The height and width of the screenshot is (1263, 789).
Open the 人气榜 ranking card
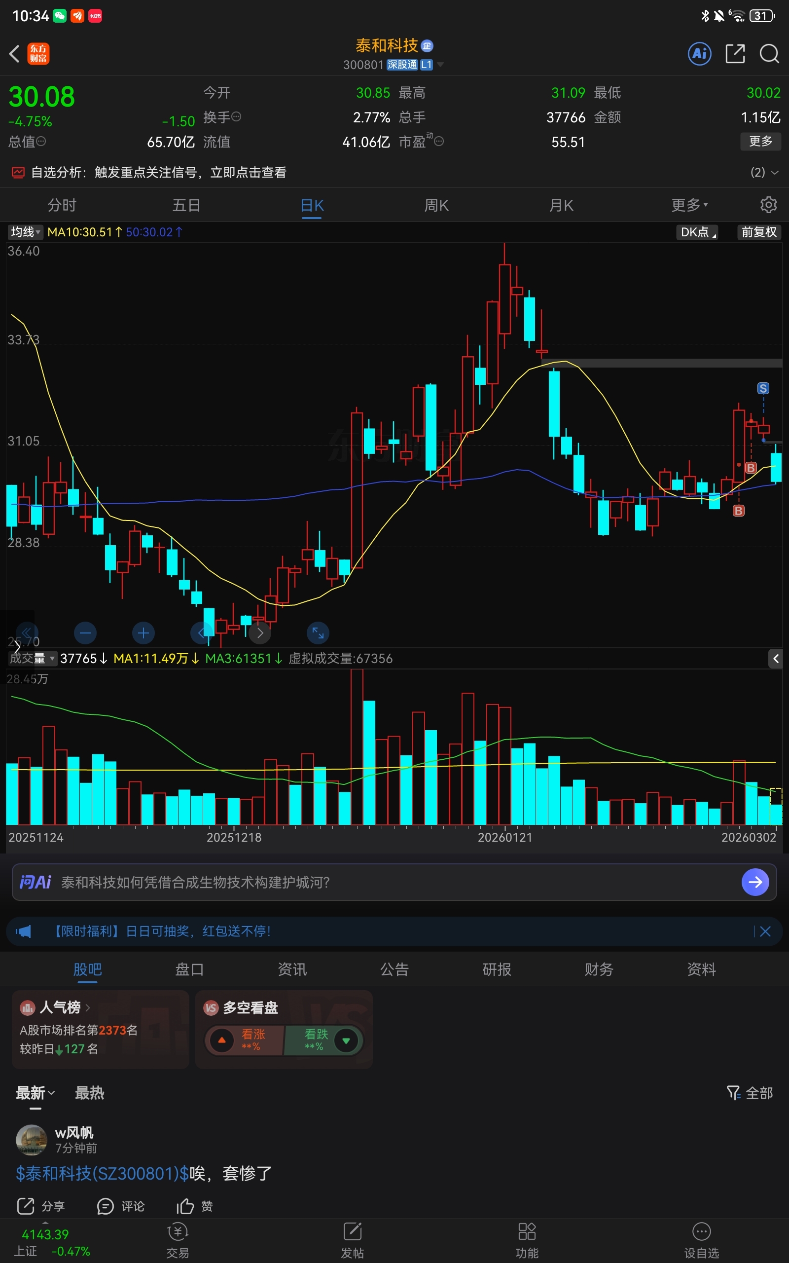(100, 1029)
